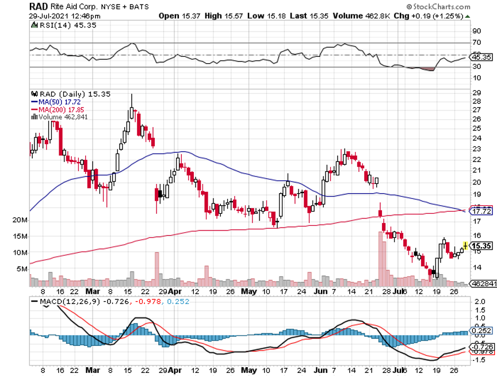497x377 pixels.
Task: Click the yellow-highlighted latest candle
Action: pos(465,245)
